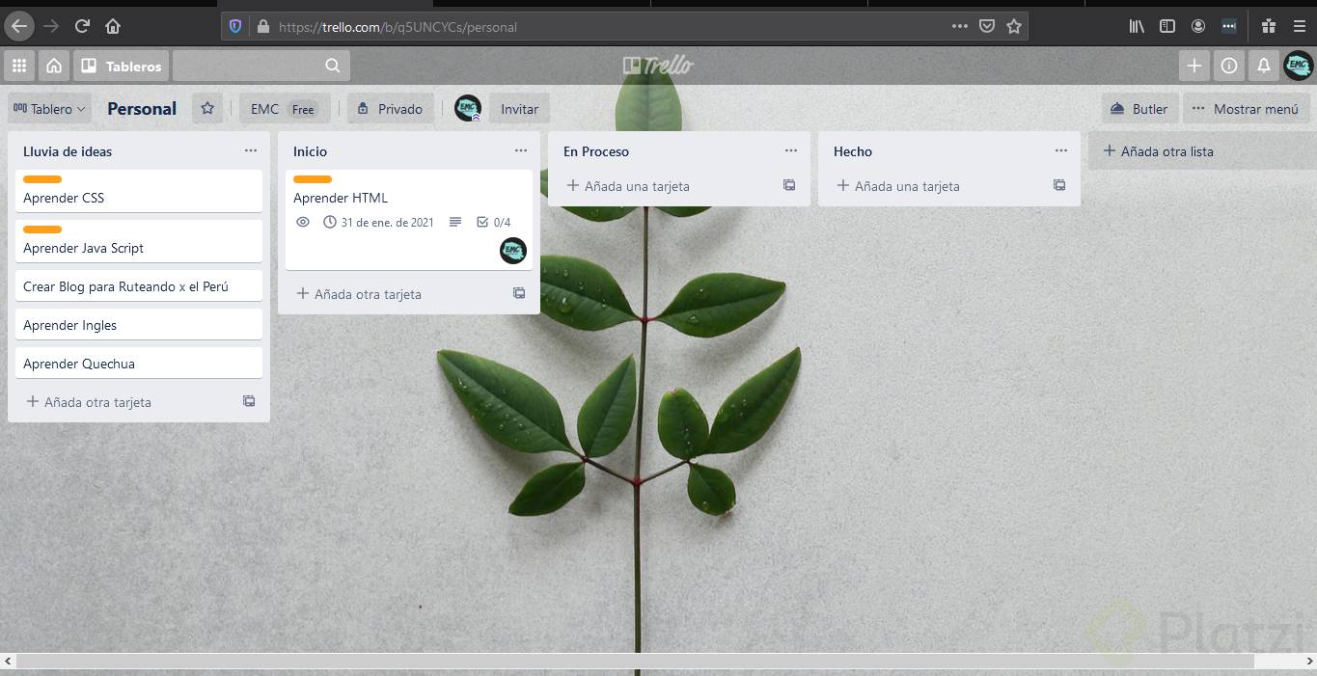Toggle the browser sidebar icon

[x=1167, y=26]
